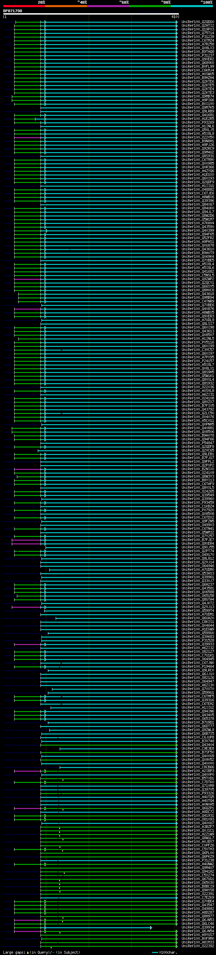Select label UniRef100_A7KAV4
Image resolution: width=216 pixels, height=955 pixels.
pyautogui.click(x=198, y=223)
